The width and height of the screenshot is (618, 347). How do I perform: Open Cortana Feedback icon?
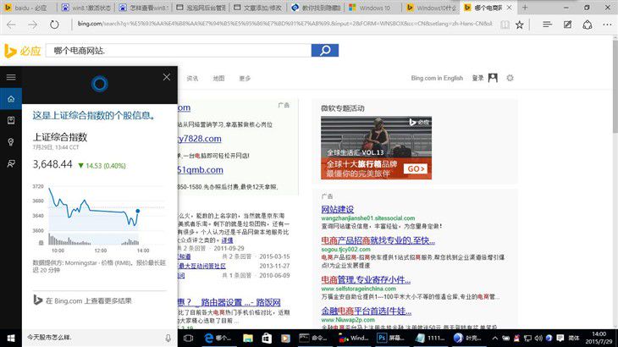[x=11, y=163]
